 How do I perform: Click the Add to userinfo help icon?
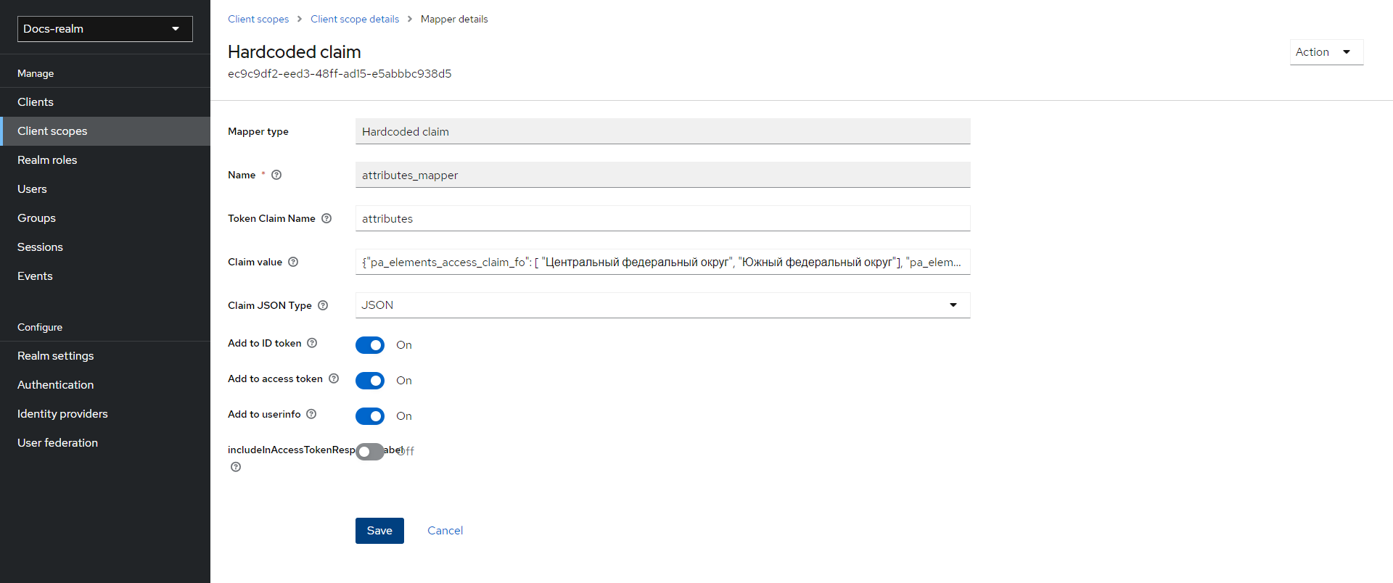(x=311, y=414)
